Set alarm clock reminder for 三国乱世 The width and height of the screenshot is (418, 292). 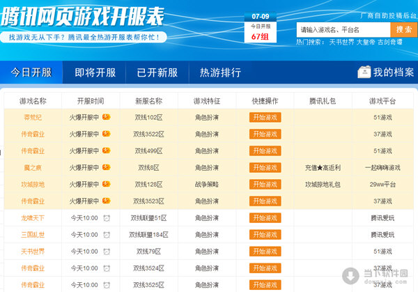[107, 235]
